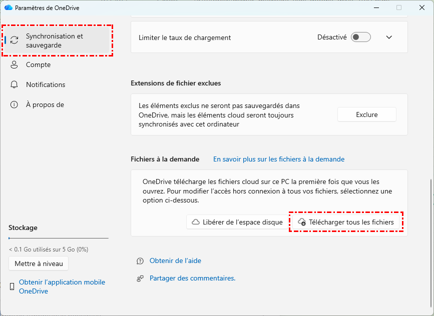Viewport: 434px width, 316px height.
Task: Expand the Limiter le taux de chargement options
Action: point(389,37)
